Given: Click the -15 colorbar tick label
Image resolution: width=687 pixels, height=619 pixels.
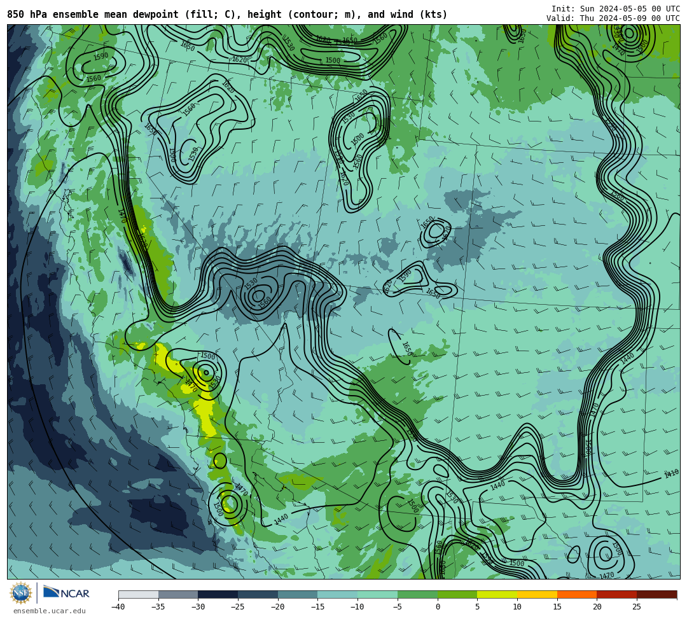Looking at the screenshot, I should tap(317, 607).
